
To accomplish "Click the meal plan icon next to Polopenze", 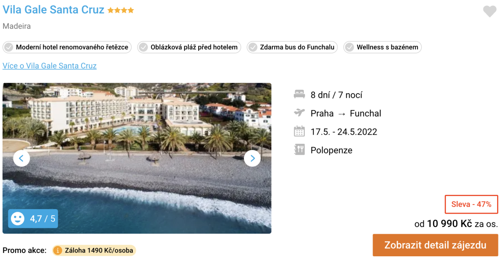I will coord(299,150).
